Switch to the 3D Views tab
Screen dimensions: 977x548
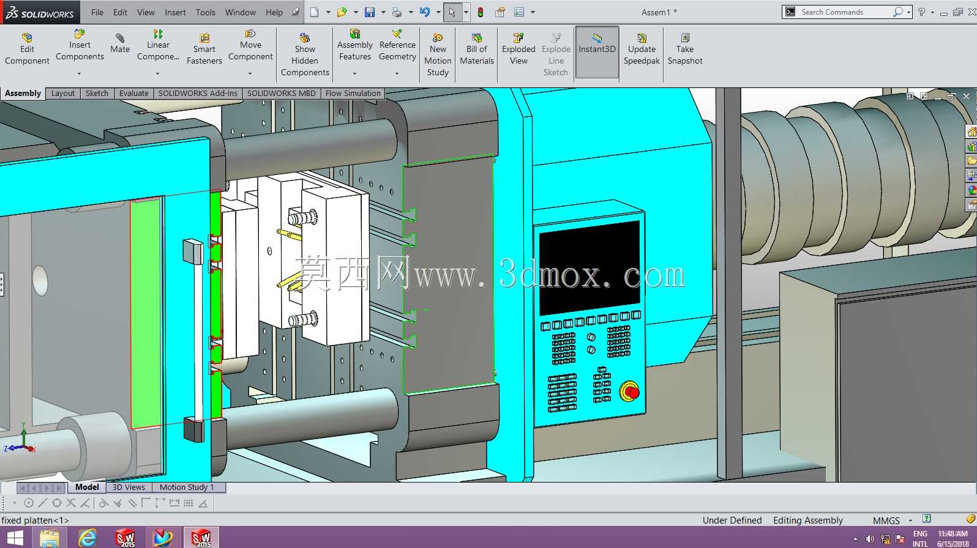[129, 487]
